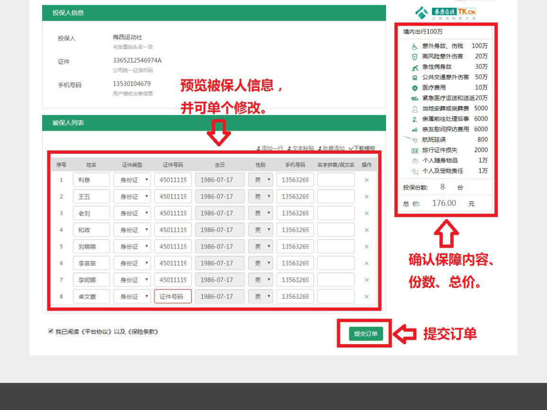Click the wheelchair icon for 意外身故、伤残

414,46
